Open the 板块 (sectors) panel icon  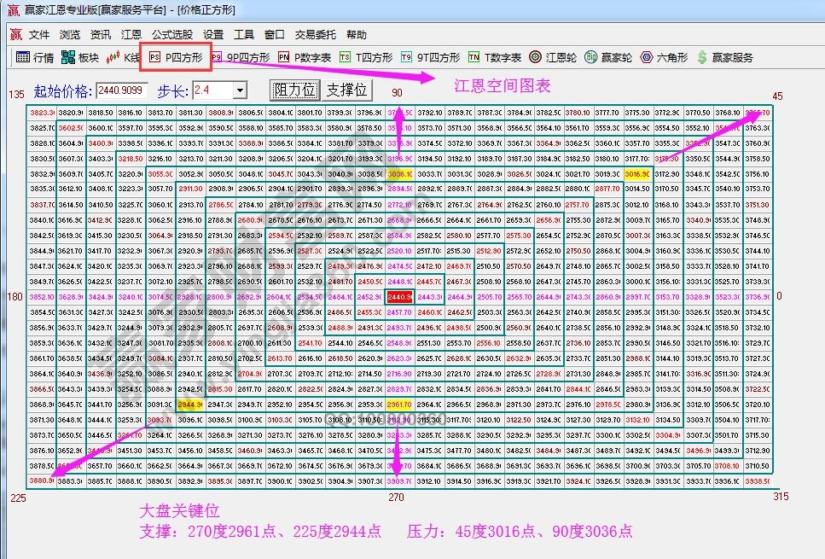pos(81,58)
